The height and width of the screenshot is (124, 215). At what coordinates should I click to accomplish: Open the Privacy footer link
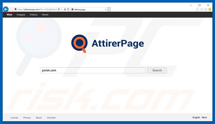tap(27, 118)
